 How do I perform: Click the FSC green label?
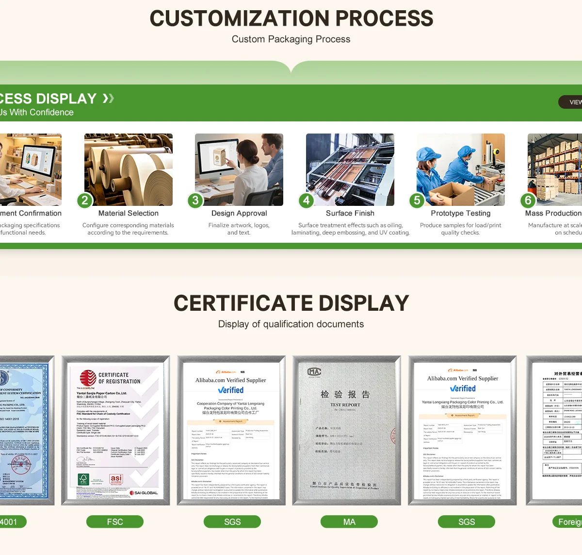click(x=115, y=522)
